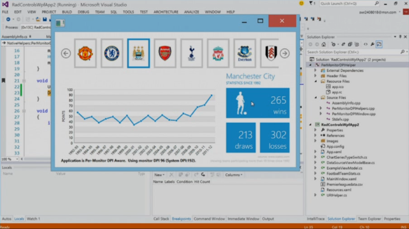
Task: Collapse Resource Files folder
Action: pos(316,81)
